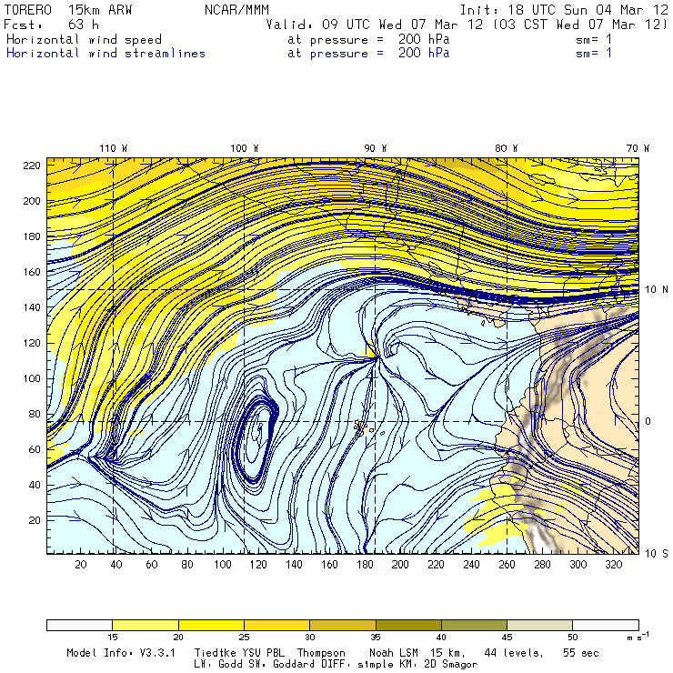This screenshot has height=673, width=673.
Task: Click the '35' label under the colorbar
Action: 376,638
